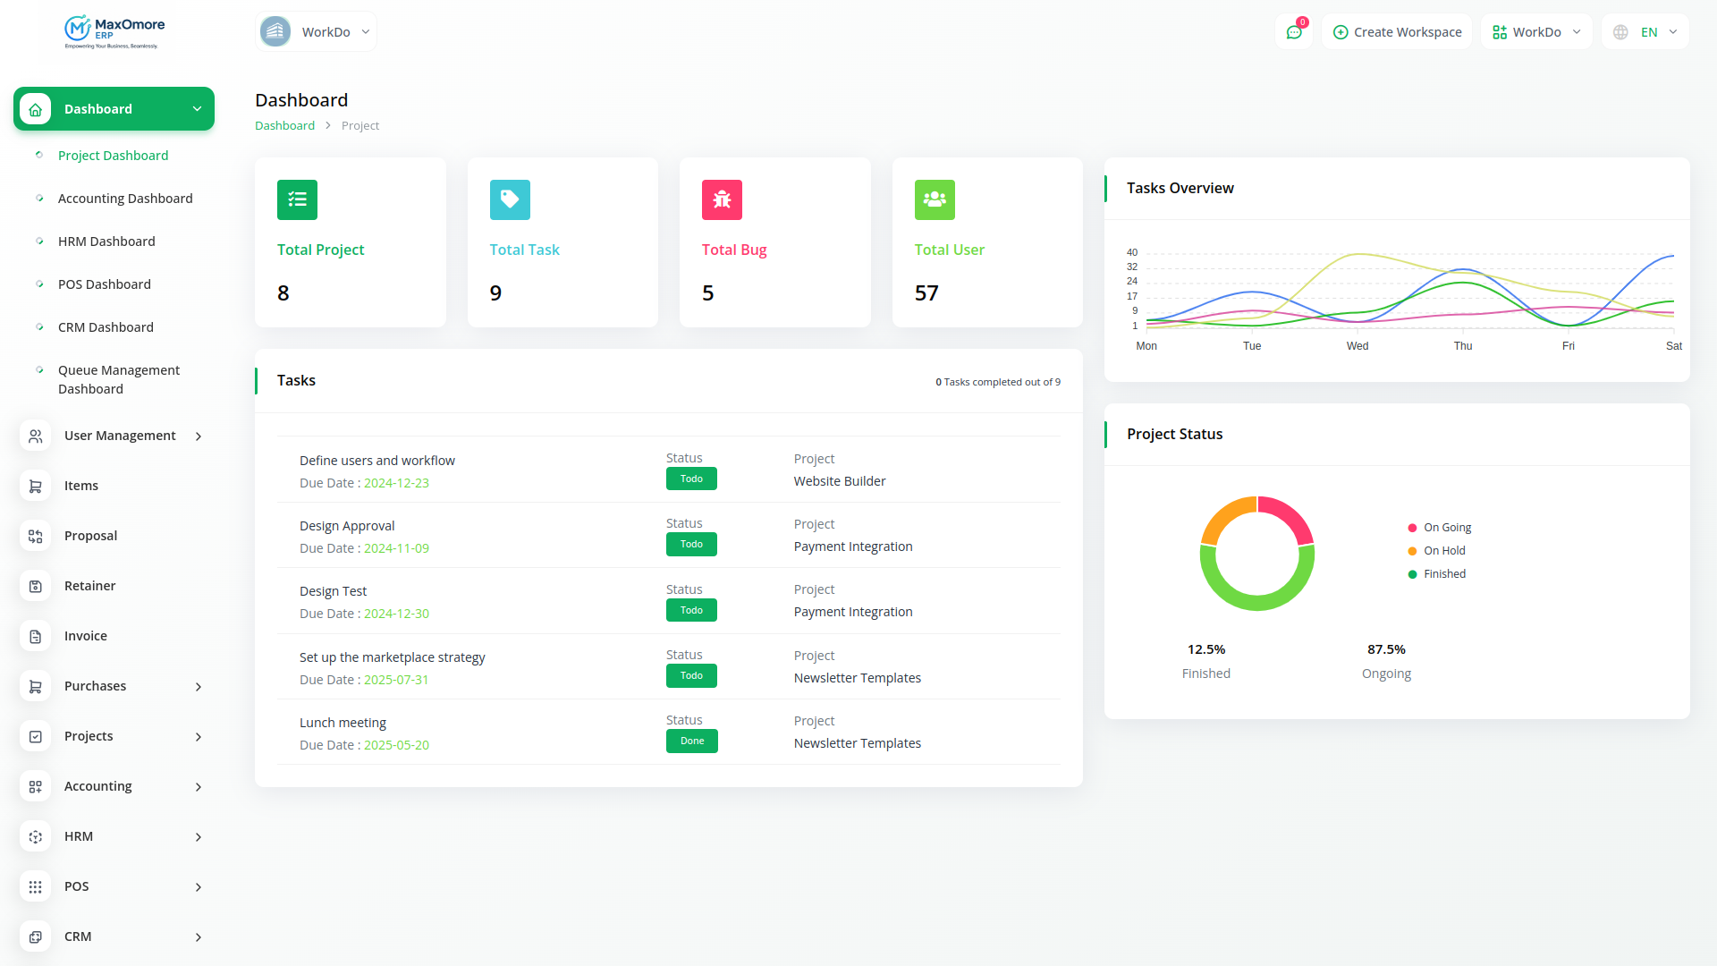Open the CRM Dashboard menu item
This screenshot has width=1717, height=966.
[106, 327]
